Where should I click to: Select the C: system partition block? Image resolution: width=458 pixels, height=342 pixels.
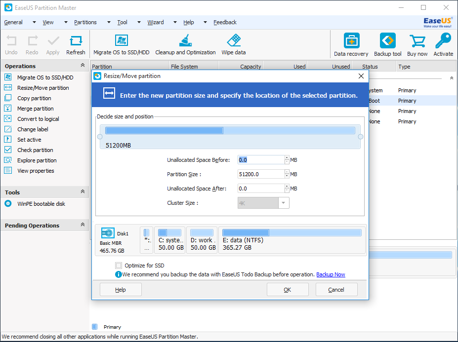click(x=169, y=240)
